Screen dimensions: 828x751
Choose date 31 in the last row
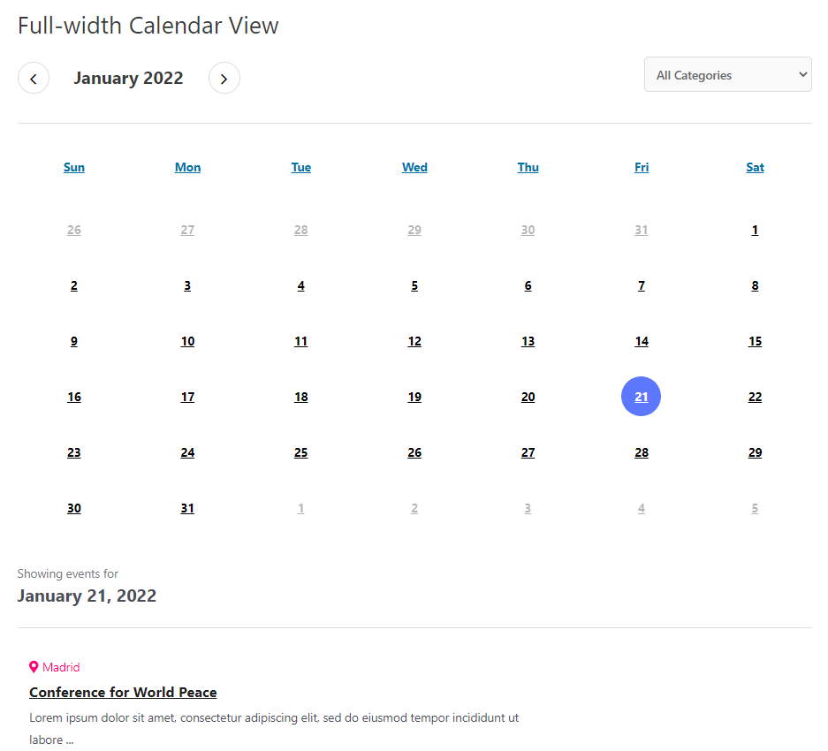(187, 509)
